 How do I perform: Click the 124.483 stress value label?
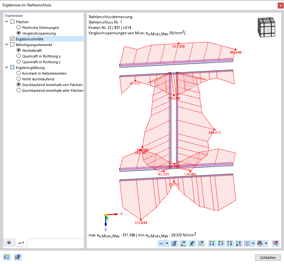point(190,174)
